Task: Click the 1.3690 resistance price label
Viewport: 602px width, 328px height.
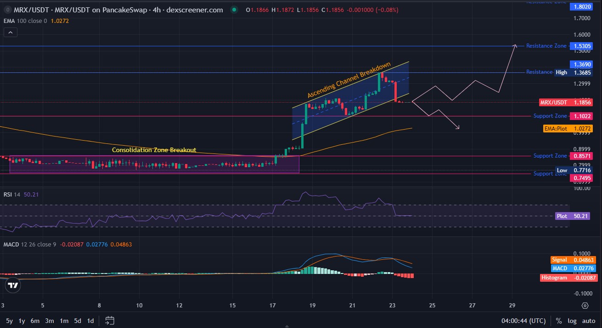Action: click(580, 65)
